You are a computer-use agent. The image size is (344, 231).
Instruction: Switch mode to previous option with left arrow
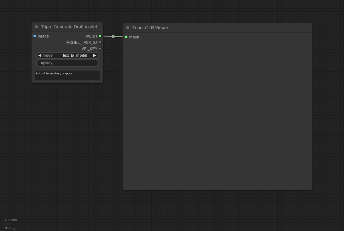coord(40,55)
